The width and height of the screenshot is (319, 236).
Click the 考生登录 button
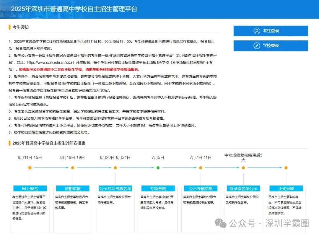271,31
